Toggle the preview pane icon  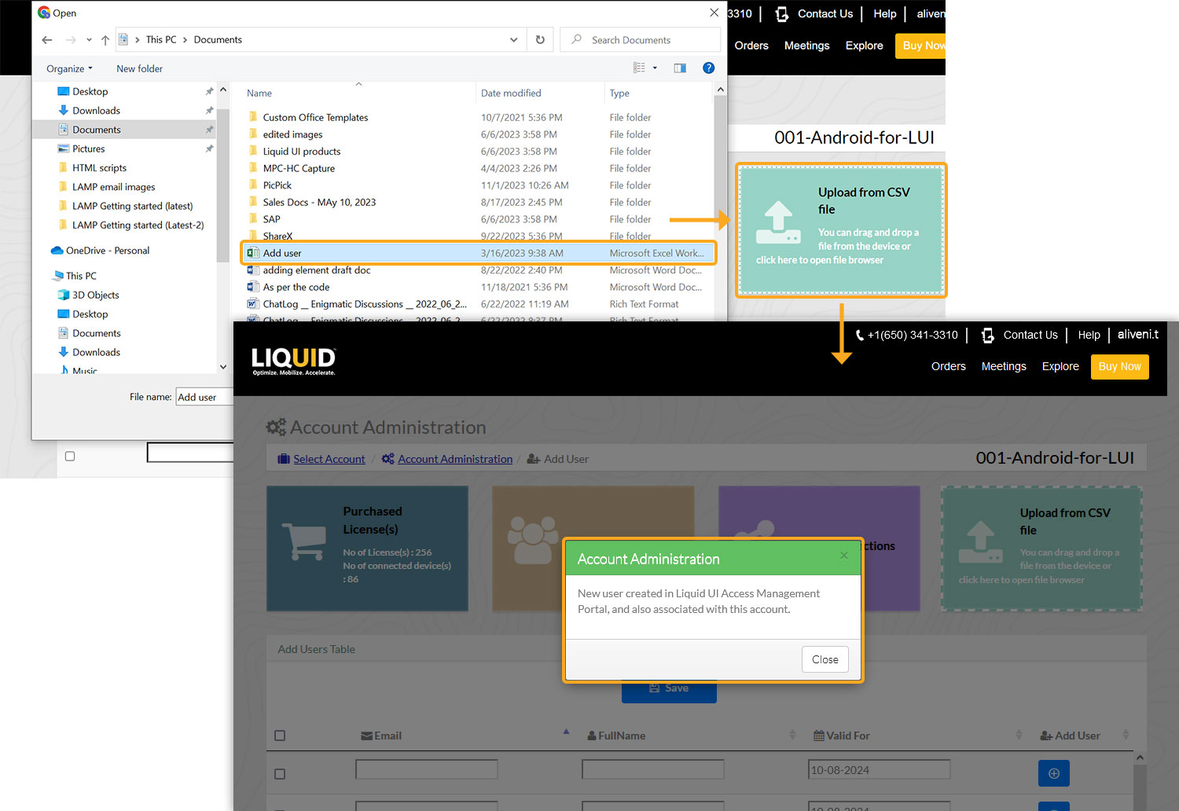click(680, 68)
